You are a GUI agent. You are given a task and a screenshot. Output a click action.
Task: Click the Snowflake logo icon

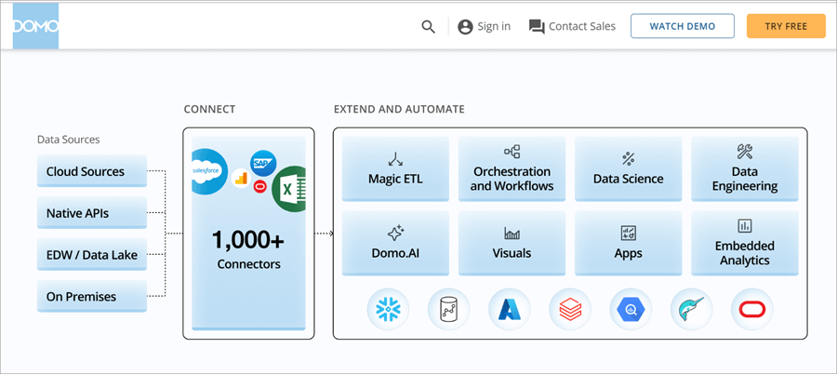tap(386, 310)
